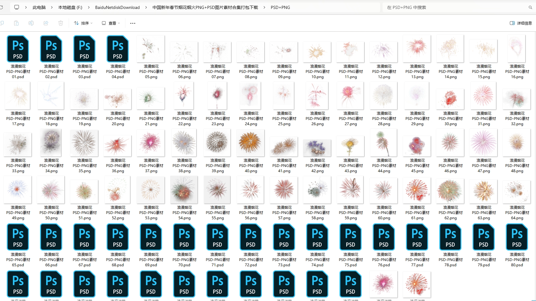Screen dimensions: 536x301
Task: Expand the chevron between 此电脑 and 本地磁盘 (F:)
Action: 52,7
